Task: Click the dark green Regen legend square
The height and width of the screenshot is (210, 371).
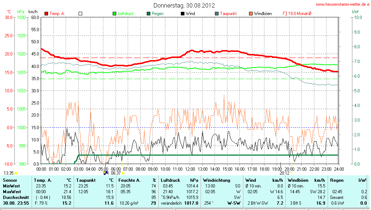Action: [149, 14]
